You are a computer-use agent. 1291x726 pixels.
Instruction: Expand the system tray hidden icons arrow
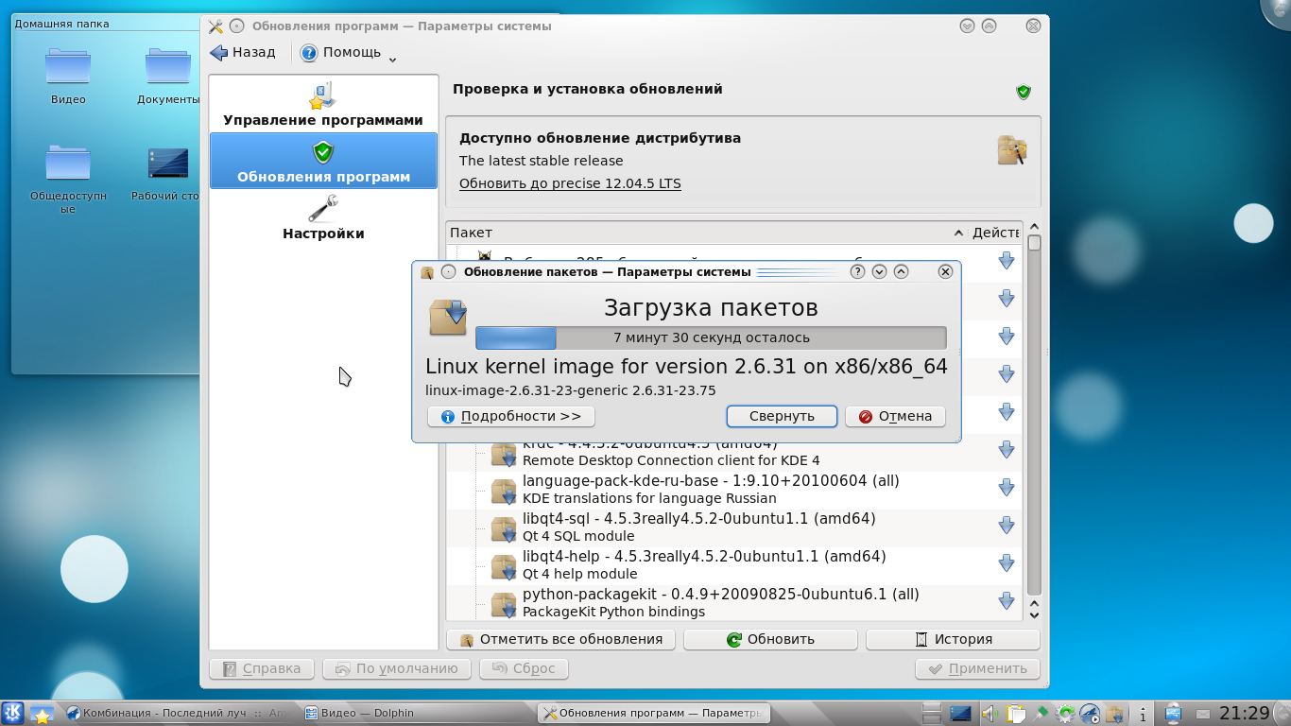click(1143, 714)
